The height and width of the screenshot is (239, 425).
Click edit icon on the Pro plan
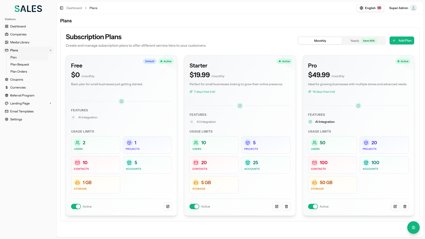pyautogui.click(x=395, y=206)
